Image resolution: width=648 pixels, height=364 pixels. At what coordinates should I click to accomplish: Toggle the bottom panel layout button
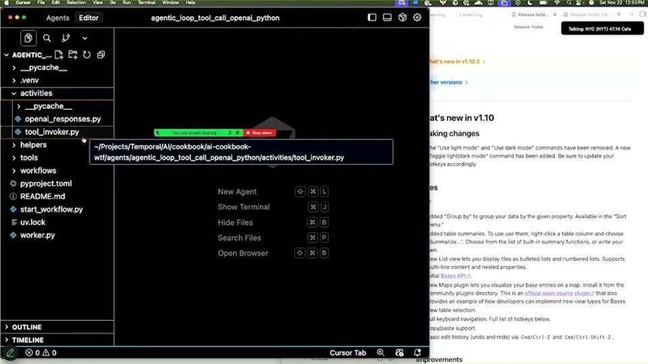[387, 18]
